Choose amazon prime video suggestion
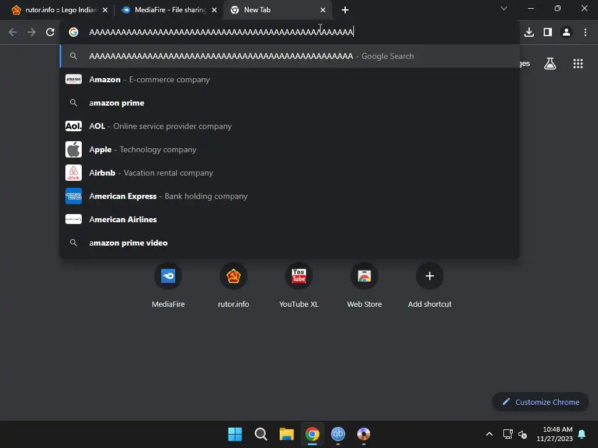 pyautogui.click(x=290, y=243)
